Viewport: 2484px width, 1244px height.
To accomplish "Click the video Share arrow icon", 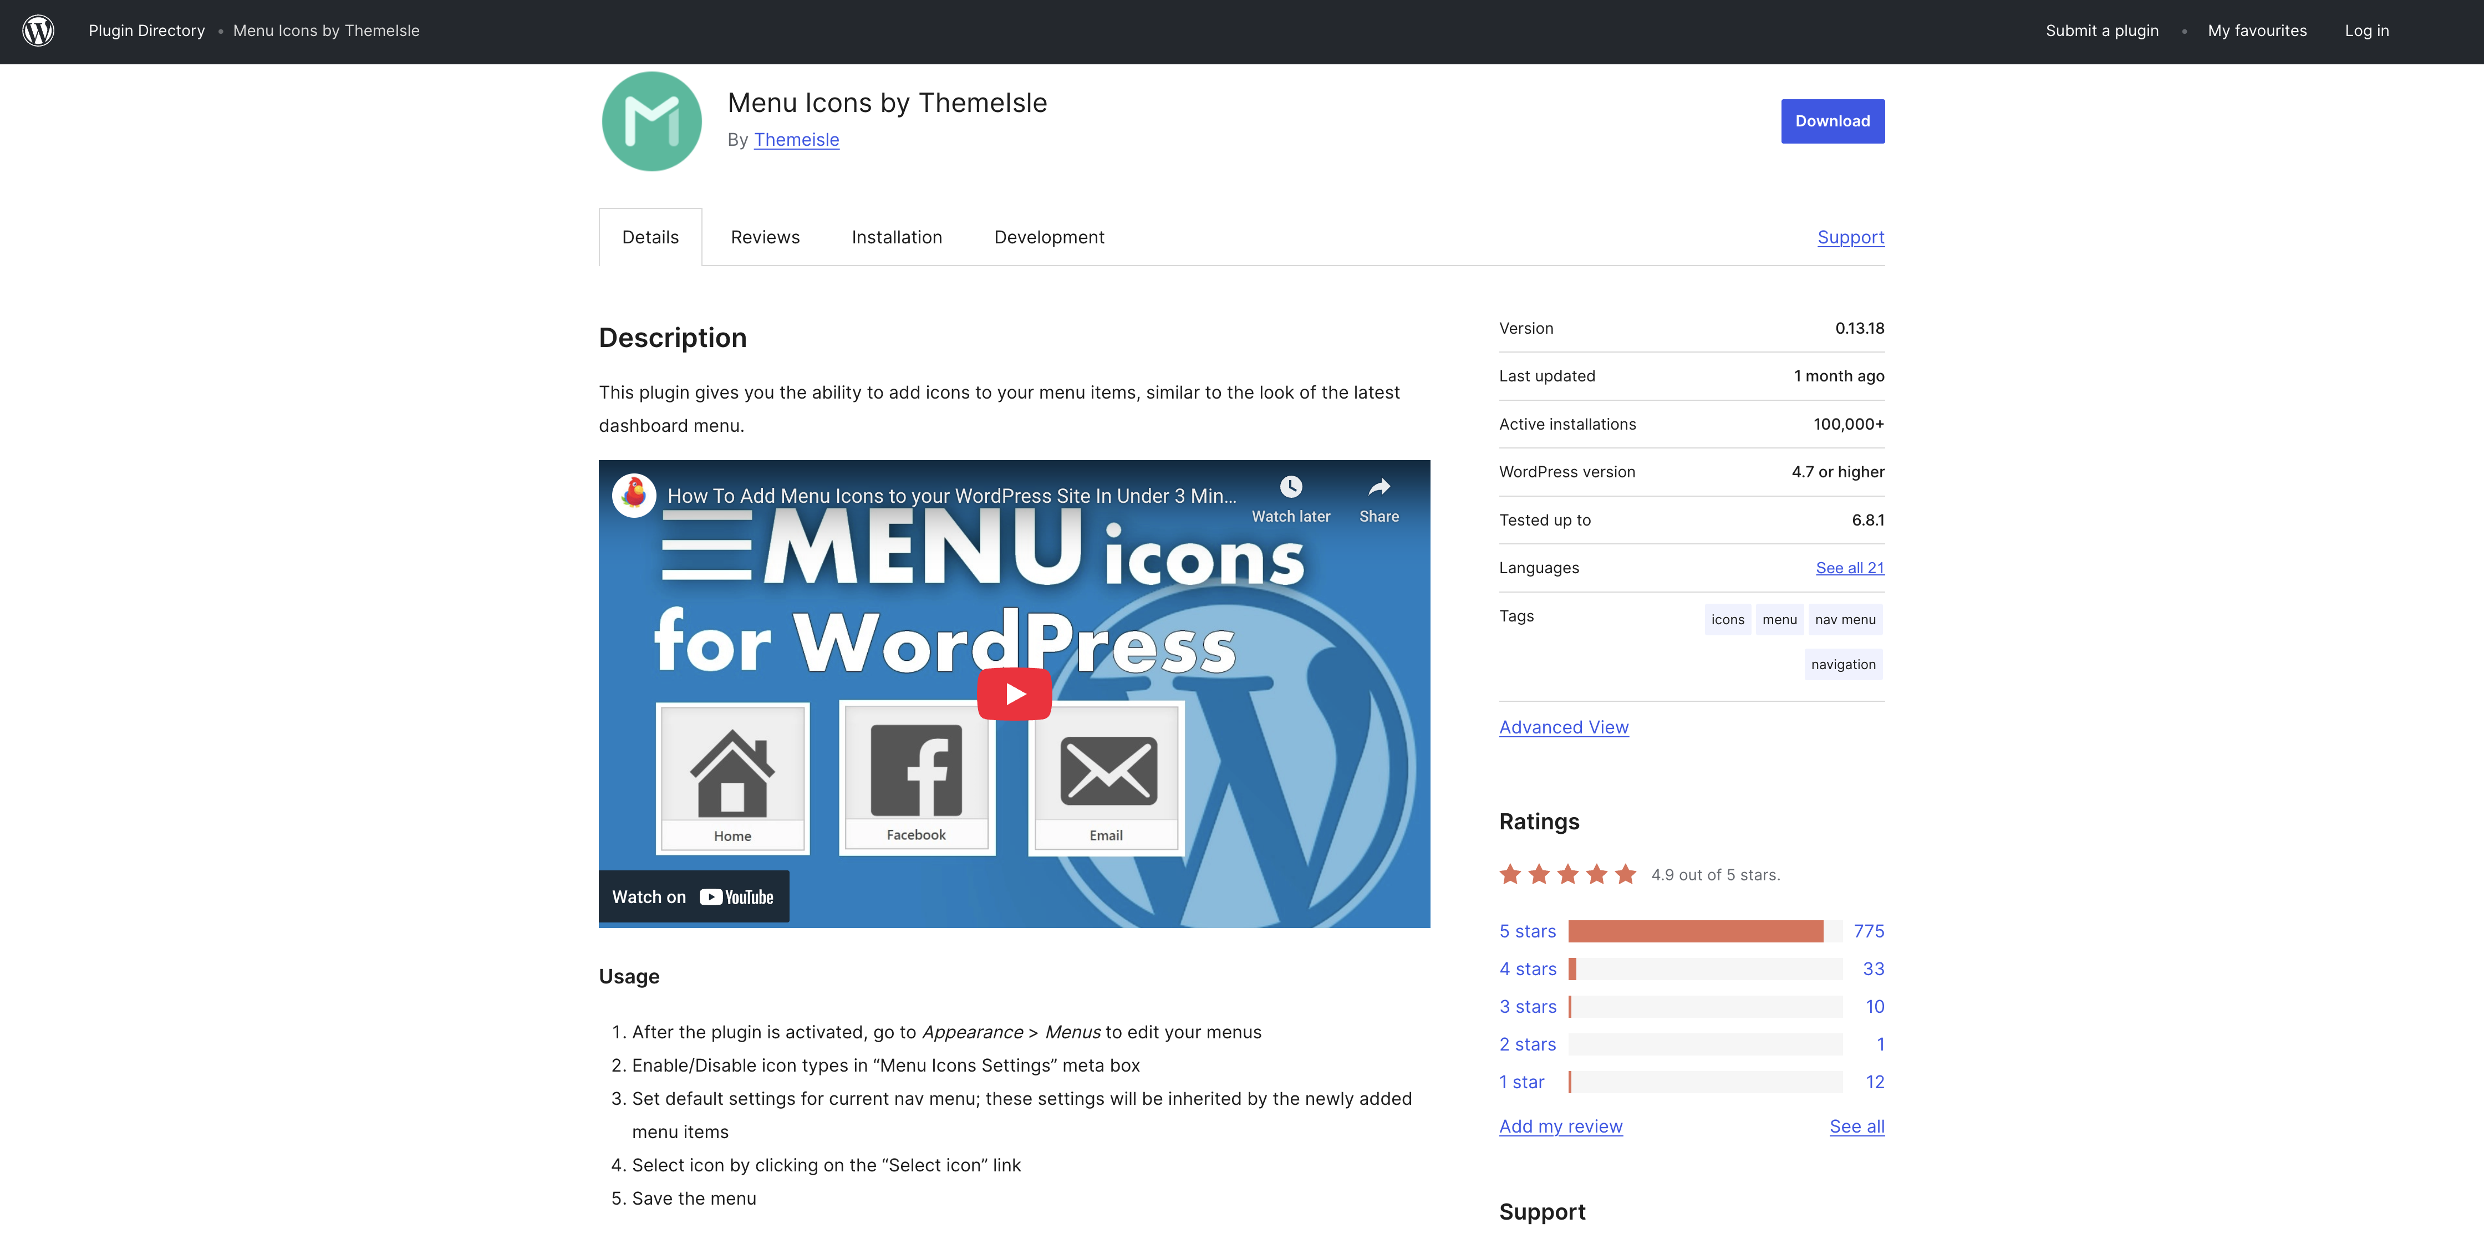I will pyautogui.click(x=1379, y=487).
